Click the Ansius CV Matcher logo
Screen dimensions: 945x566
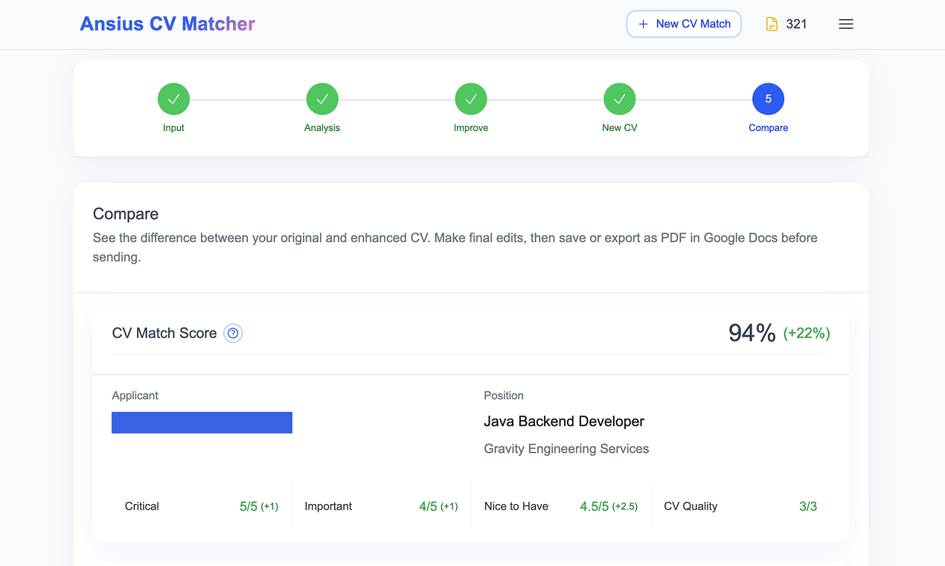pos(167,24)
